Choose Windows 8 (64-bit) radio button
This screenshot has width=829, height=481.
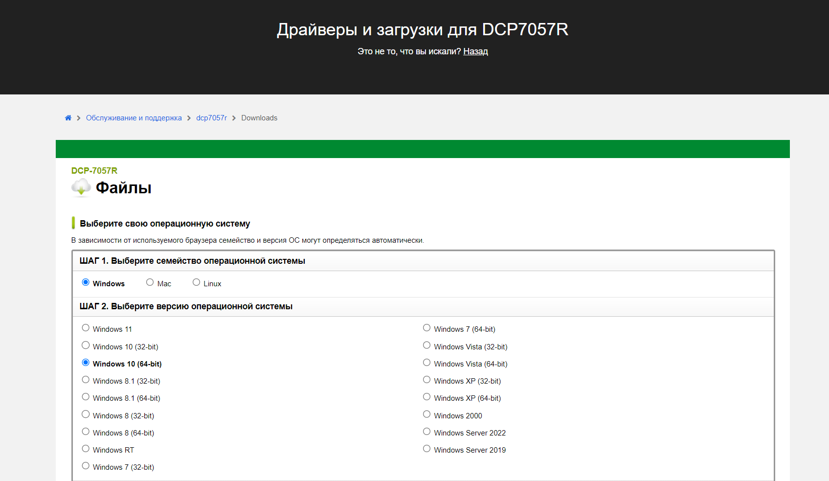(86, 432)
